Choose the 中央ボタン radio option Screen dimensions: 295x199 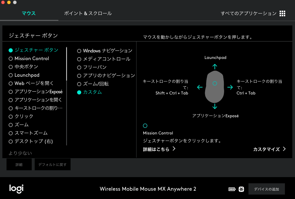pos(23,67)
